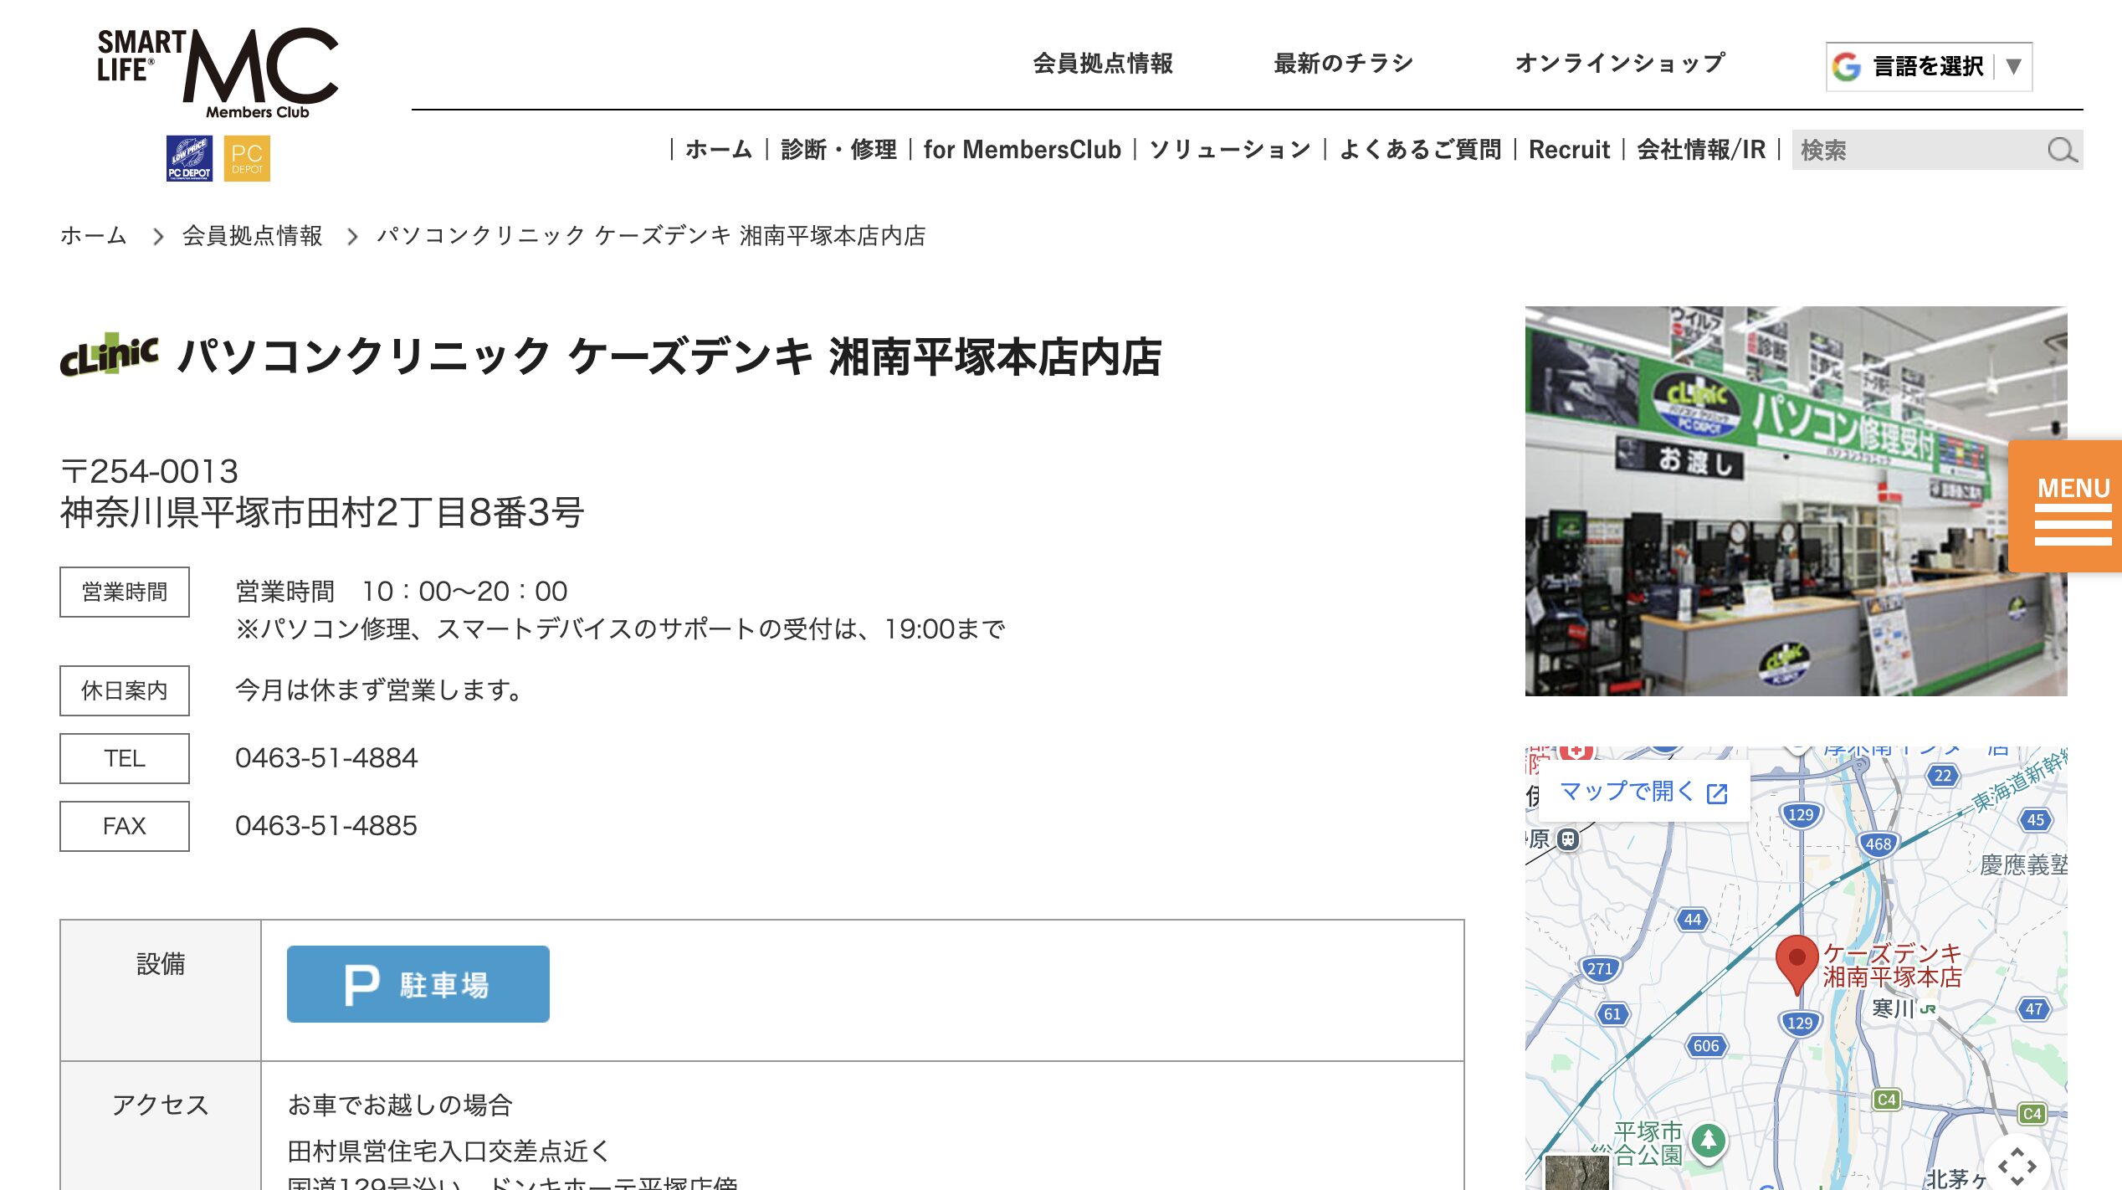Open 会員拠点情報 in top navigation

pos(1103,63)
